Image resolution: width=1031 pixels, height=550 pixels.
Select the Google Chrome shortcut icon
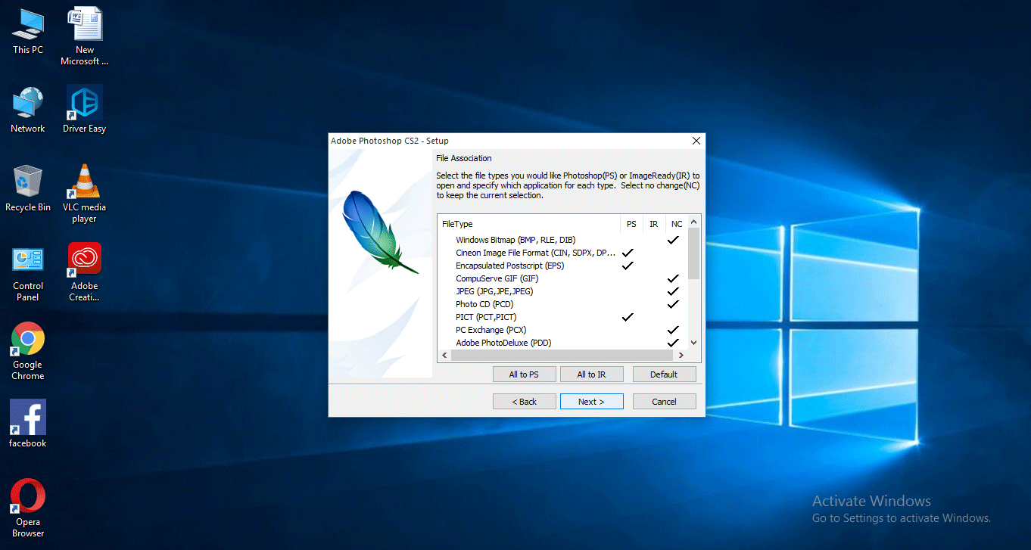[x=28, y=352]
